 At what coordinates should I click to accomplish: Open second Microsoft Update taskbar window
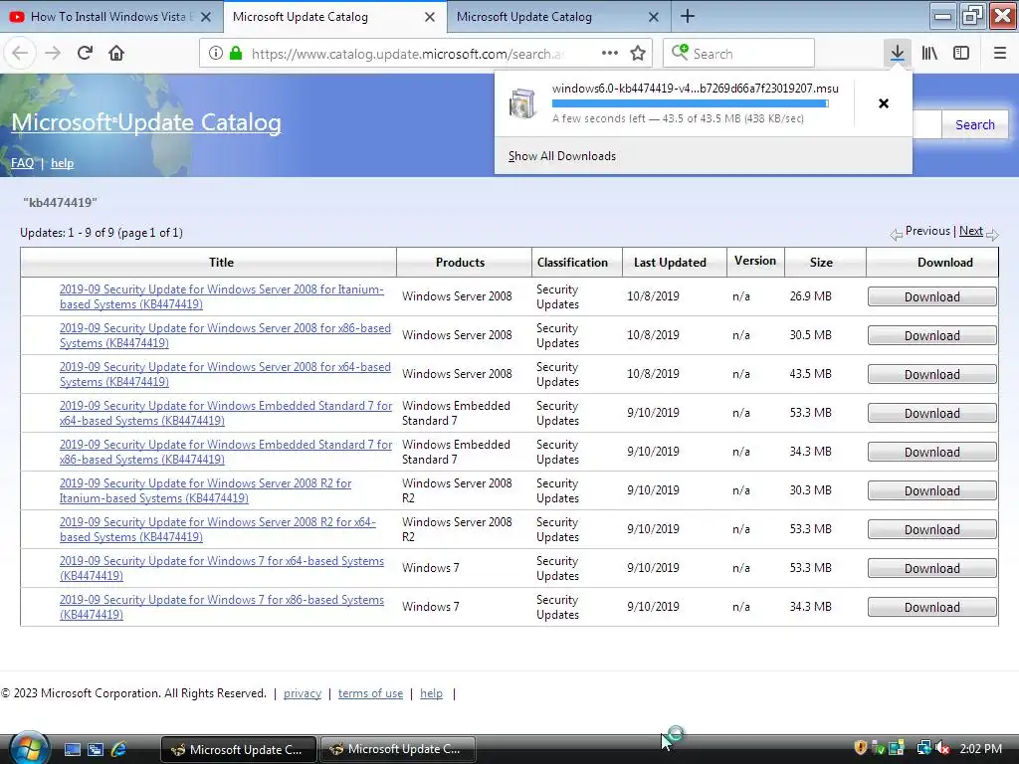point(397,749)
